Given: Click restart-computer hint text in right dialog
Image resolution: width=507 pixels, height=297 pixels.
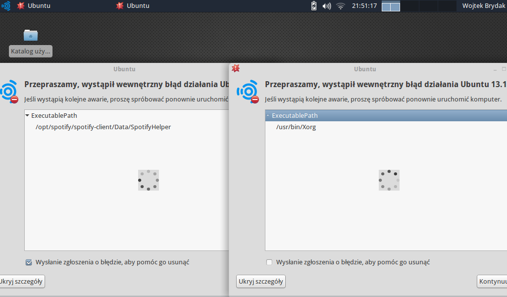Looking at the screenshot, I should [383, 99].
